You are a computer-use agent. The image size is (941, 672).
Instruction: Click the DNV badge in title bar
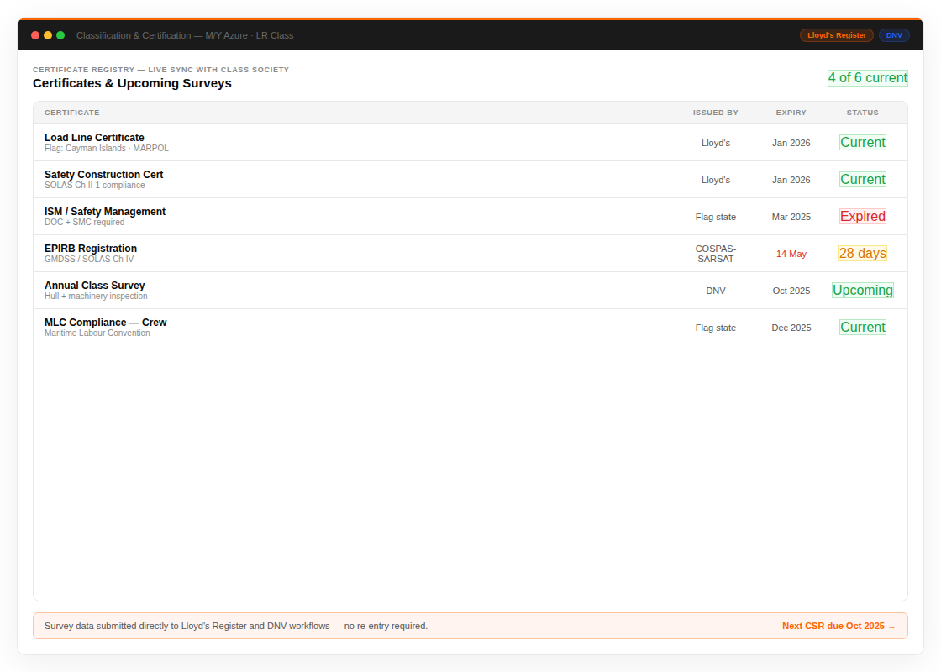(894, 35)
